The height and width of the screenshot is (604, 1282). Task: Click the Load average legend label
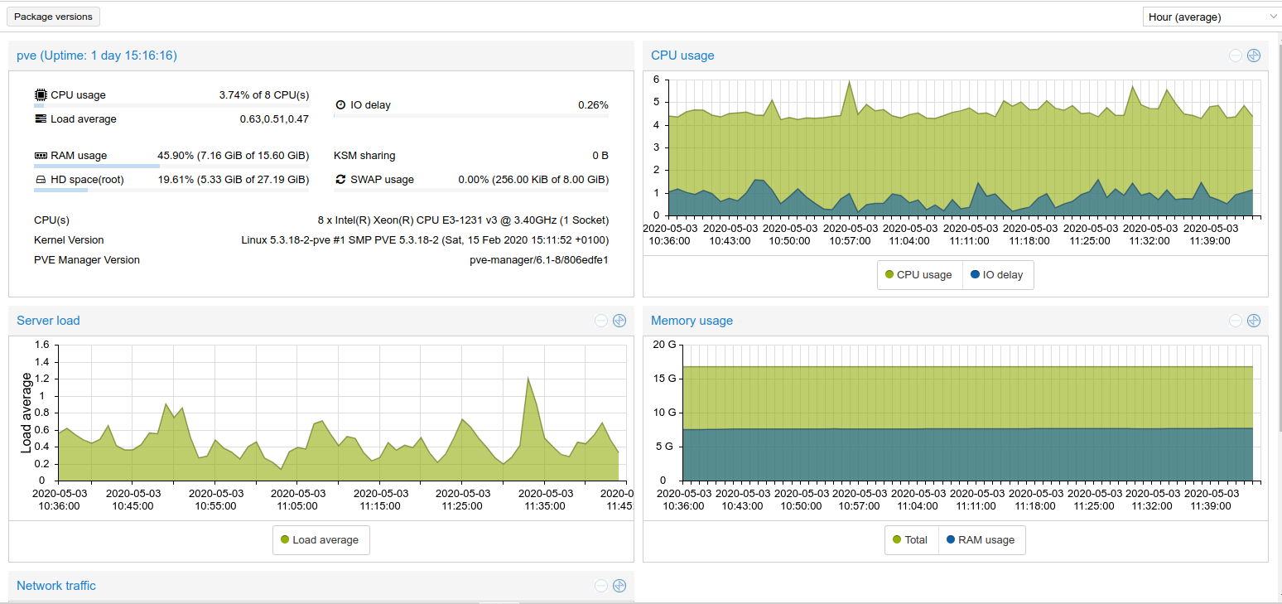pyautogui.click(x=325, y=539)
